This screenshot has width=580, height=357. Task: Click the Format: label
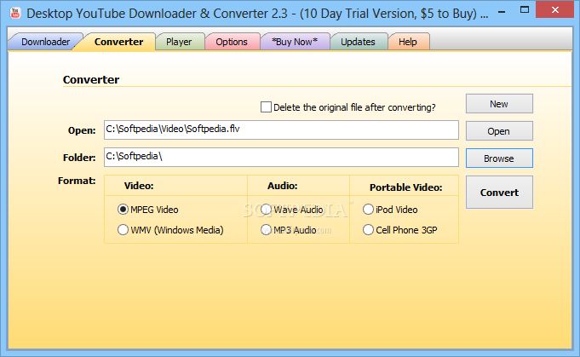click(77, 181)
